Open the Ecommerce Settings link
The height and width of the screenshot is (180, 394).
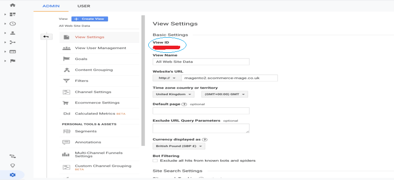pos(97,103)
